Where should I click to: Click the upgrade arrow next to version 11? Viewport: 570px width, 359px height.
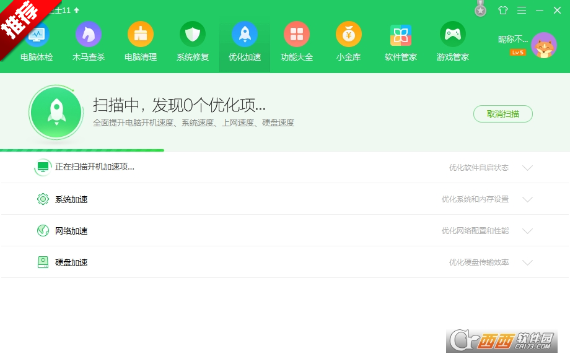[76, 10]
